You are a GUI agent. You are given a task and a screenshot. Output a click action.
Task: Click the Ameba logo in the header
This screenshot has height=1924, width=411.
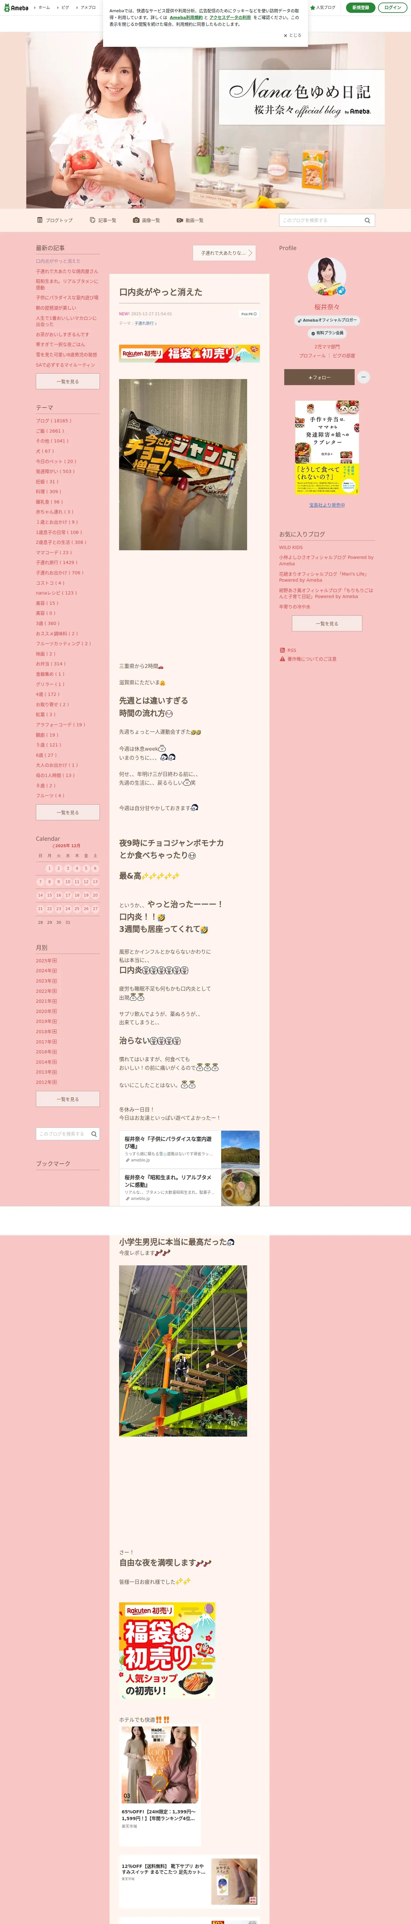point(16,7)
